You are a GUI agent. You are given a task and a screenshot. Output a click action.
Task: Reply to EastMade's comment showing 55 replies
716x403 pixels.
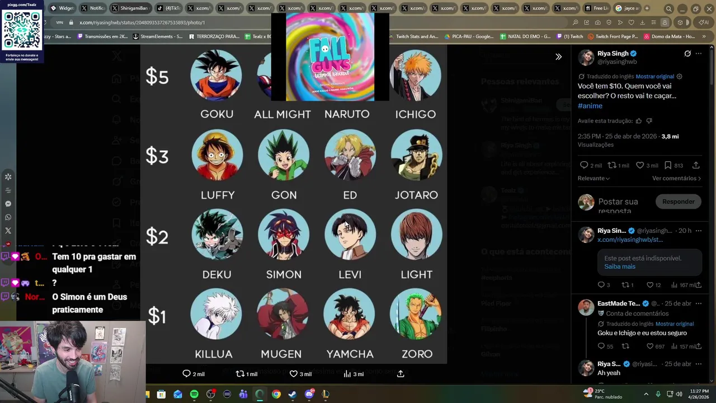tap(601, 346)
